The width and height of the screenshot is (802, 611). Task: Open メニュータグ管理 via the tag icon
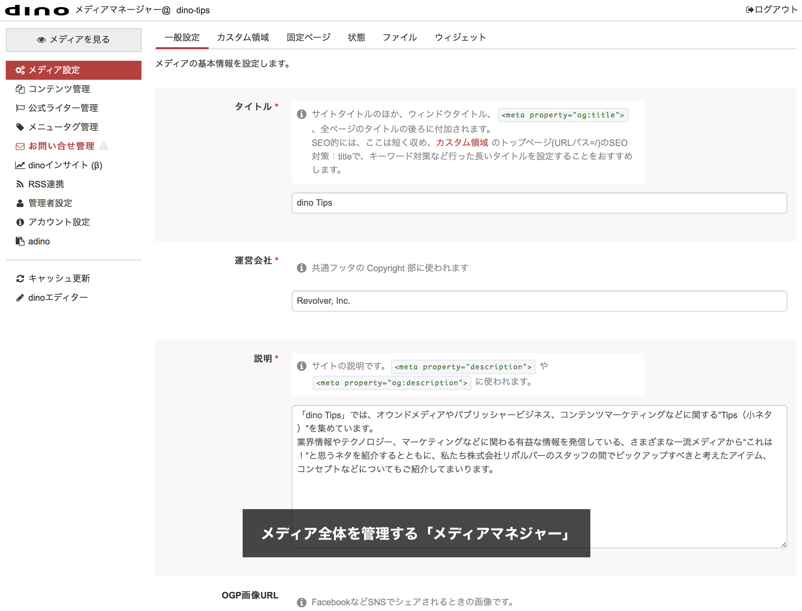pyautogui.click(x=63, y=127)
